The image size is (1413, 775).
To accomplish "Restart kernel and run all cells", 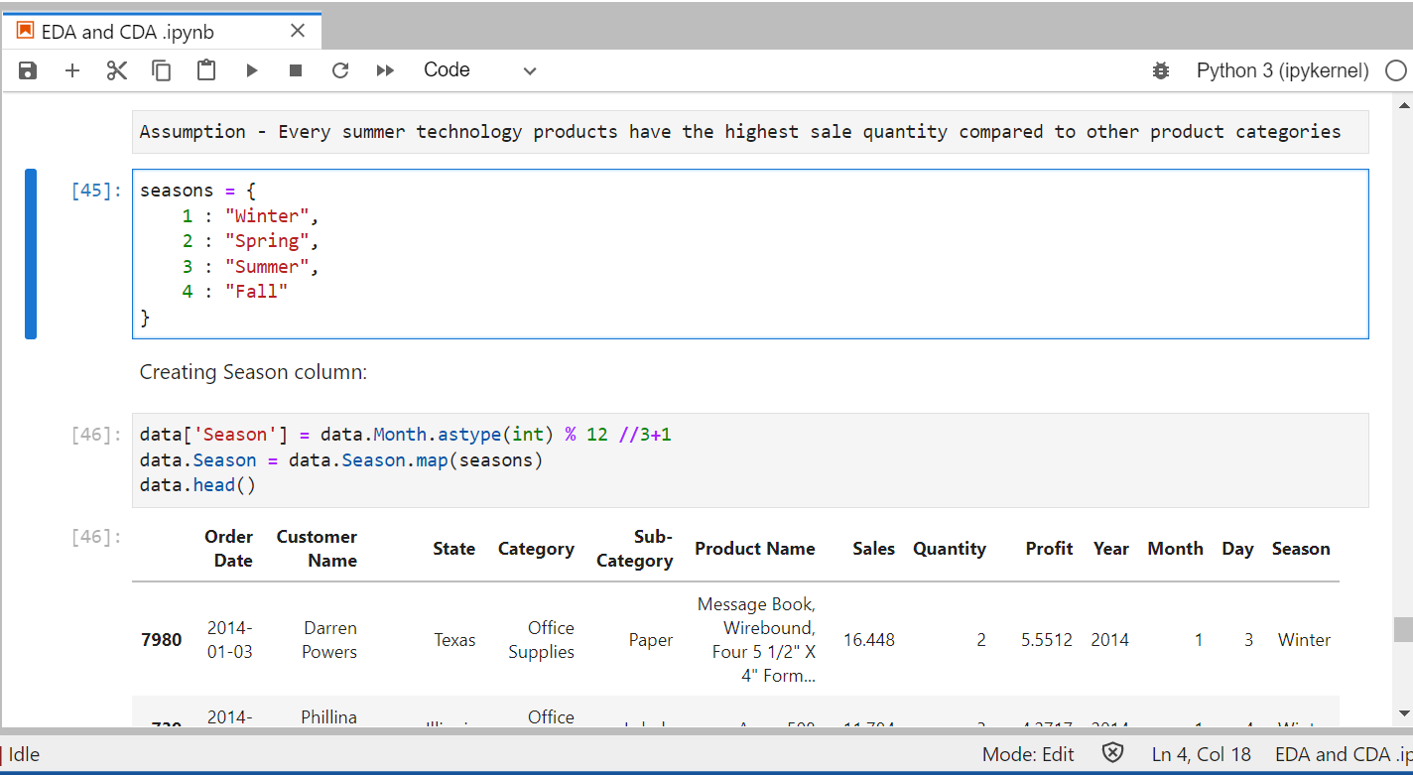I will tap(385, 69).
